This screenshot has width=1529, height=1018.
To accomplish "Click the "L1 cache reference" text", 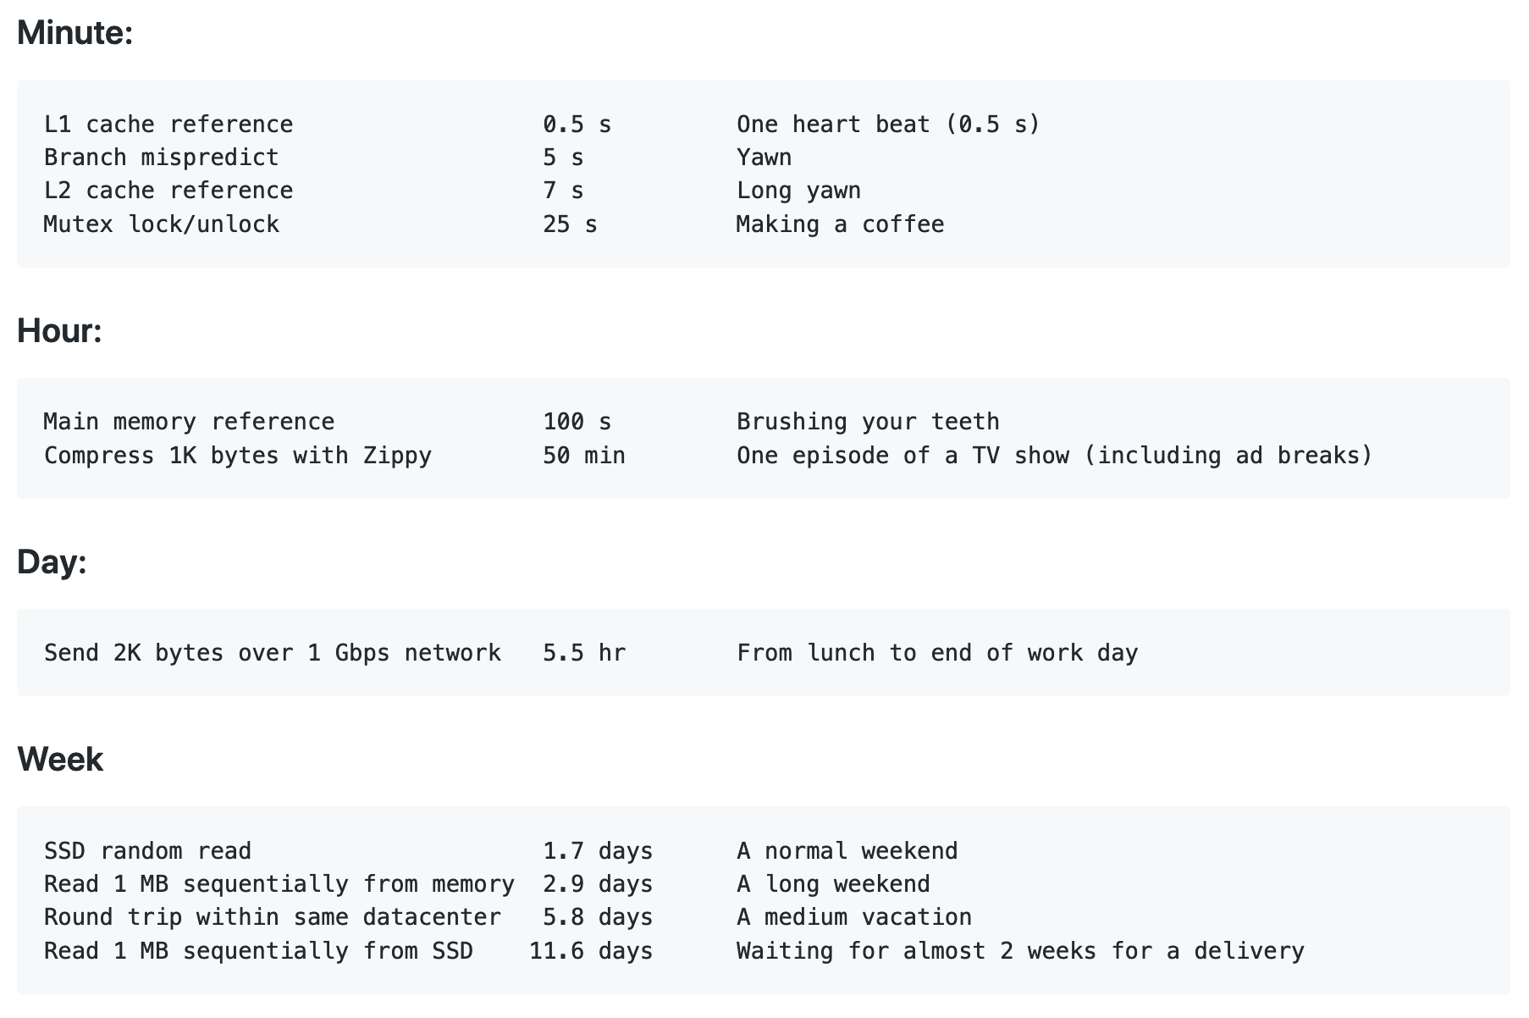I will 168,124.
